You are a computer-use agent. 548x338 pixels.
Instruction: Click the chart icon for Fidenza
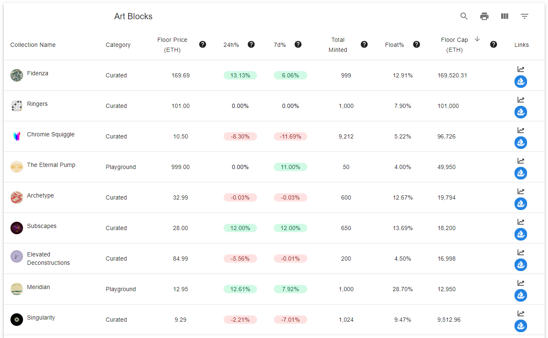(520, 69)
